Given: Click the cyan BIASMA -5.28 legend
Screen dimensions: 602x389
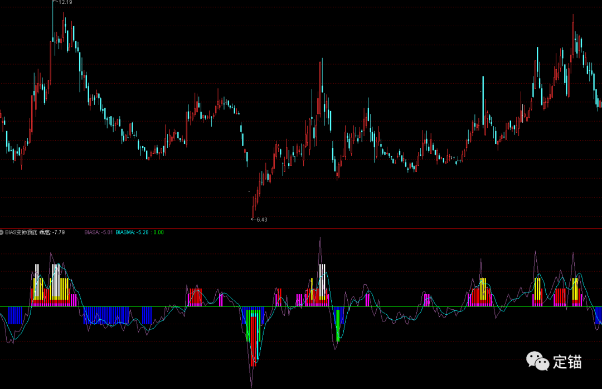Looking at the screenshot, I should pos(133,232).
